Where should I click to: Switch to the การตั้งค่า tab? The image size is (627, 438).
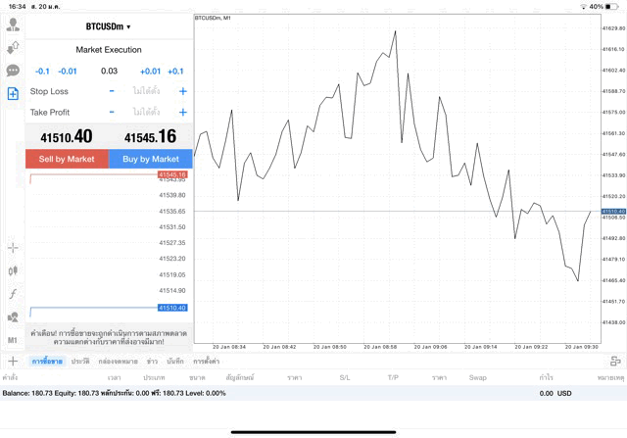(207, 362)
